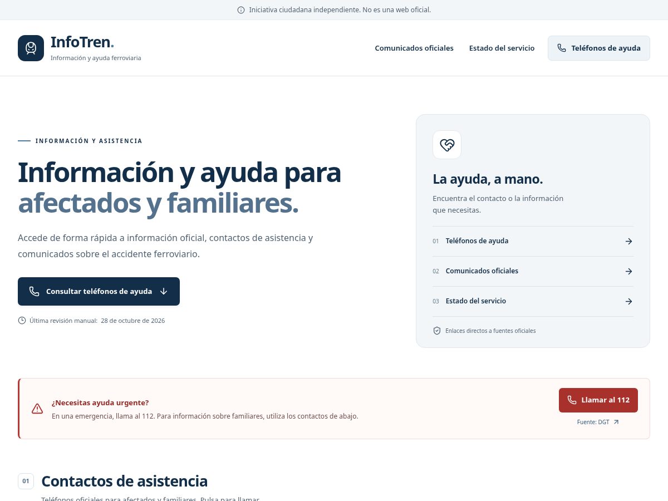Screen dimensions: 668x501
Task: Click the 01 badge beside Contactos de asistencia
Action: pos(26,481)
